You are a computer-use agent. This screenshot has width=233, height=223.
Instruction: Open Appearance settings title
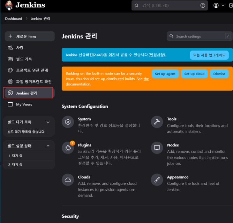coord(178,177)
